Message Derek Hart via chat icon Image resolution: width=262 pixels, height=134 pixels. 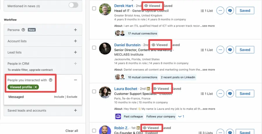tap(230, 10)
